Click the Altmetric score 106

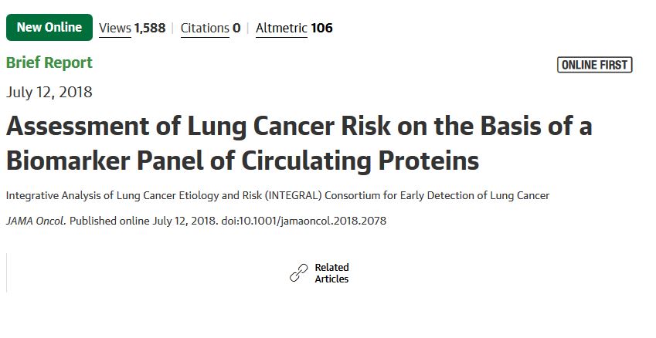coord(321,29)
